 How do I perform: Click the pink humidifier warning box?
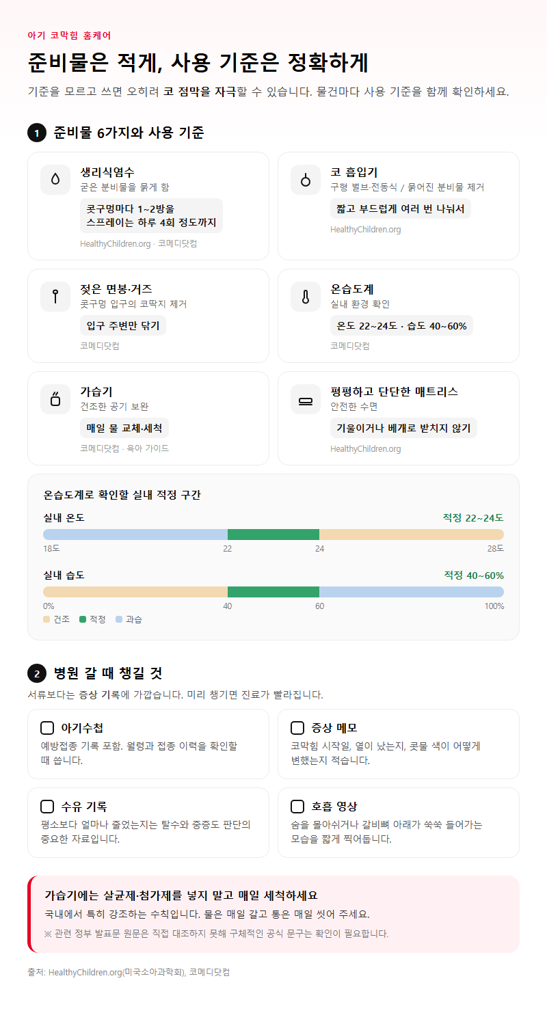pos(273,914)
